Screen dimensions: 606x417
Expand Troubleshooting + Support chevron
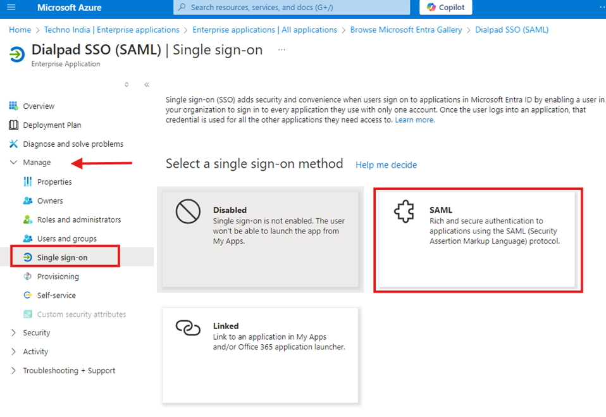(x=13, y=371)
